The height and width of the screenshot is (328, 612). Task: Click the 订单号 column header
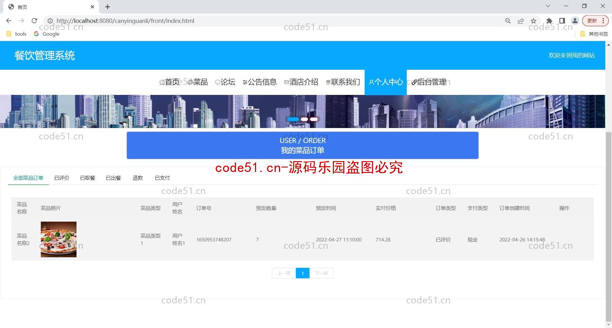(x=204, y=208)
